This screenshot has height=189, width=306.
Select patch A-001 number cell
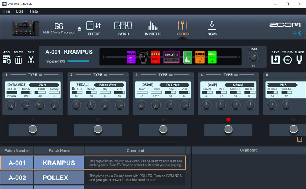(17, 163)
